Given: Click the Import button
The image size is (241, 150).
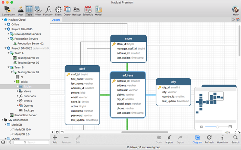Looking at the screenshot, I should point(169,139).
